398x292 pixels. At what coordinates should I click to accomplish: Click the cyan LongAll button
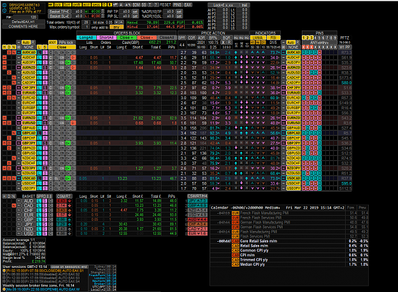point(86,38)
